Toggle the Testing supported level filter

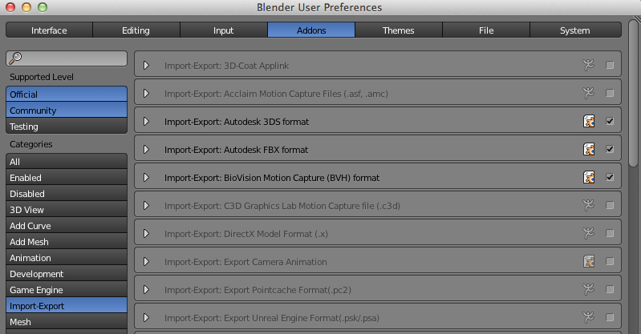tap(67, 127)
